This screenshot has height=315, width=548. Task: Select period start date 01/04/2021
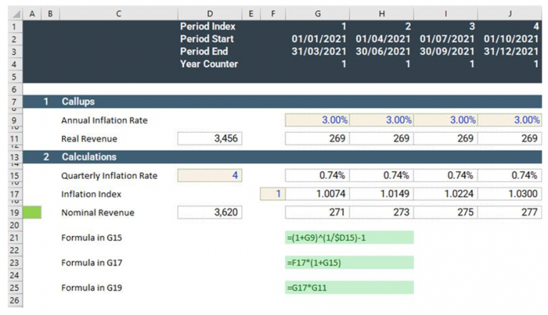pyautogui.click(x=383, y=38)
